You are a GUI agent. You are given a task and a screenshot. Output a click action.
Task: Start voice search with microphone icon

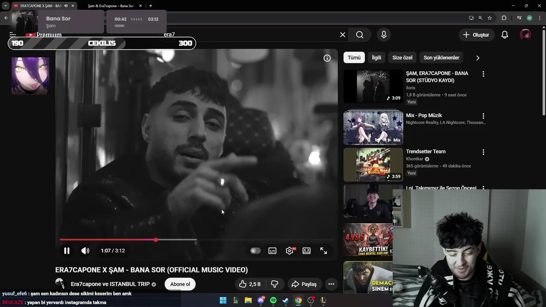[384, 35]
